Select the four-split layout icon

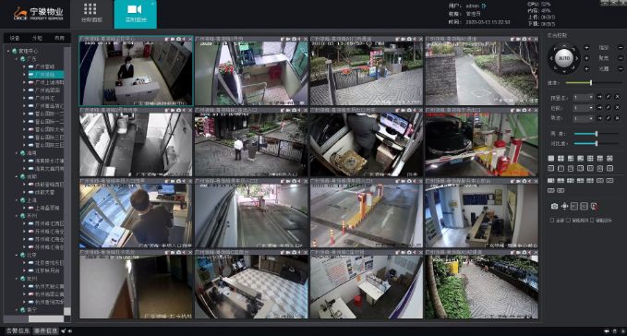coord(561,159)
